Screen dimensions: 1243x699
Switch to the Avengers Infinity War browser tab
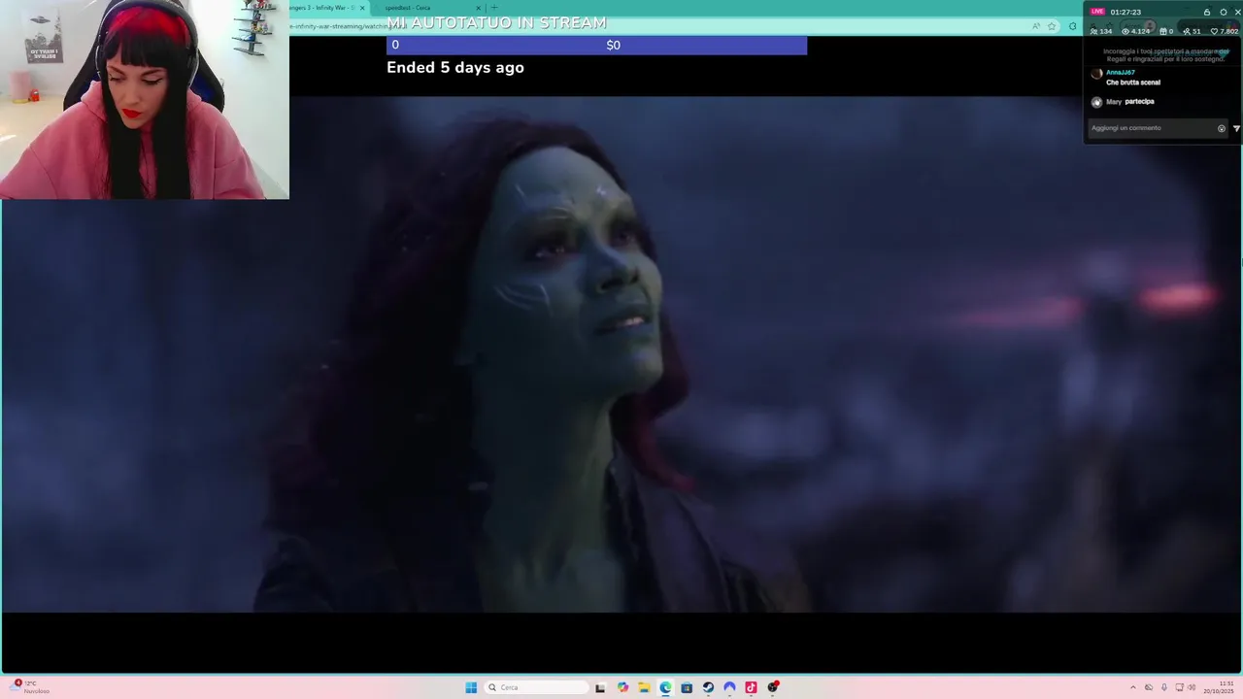(x=325, y=8)
